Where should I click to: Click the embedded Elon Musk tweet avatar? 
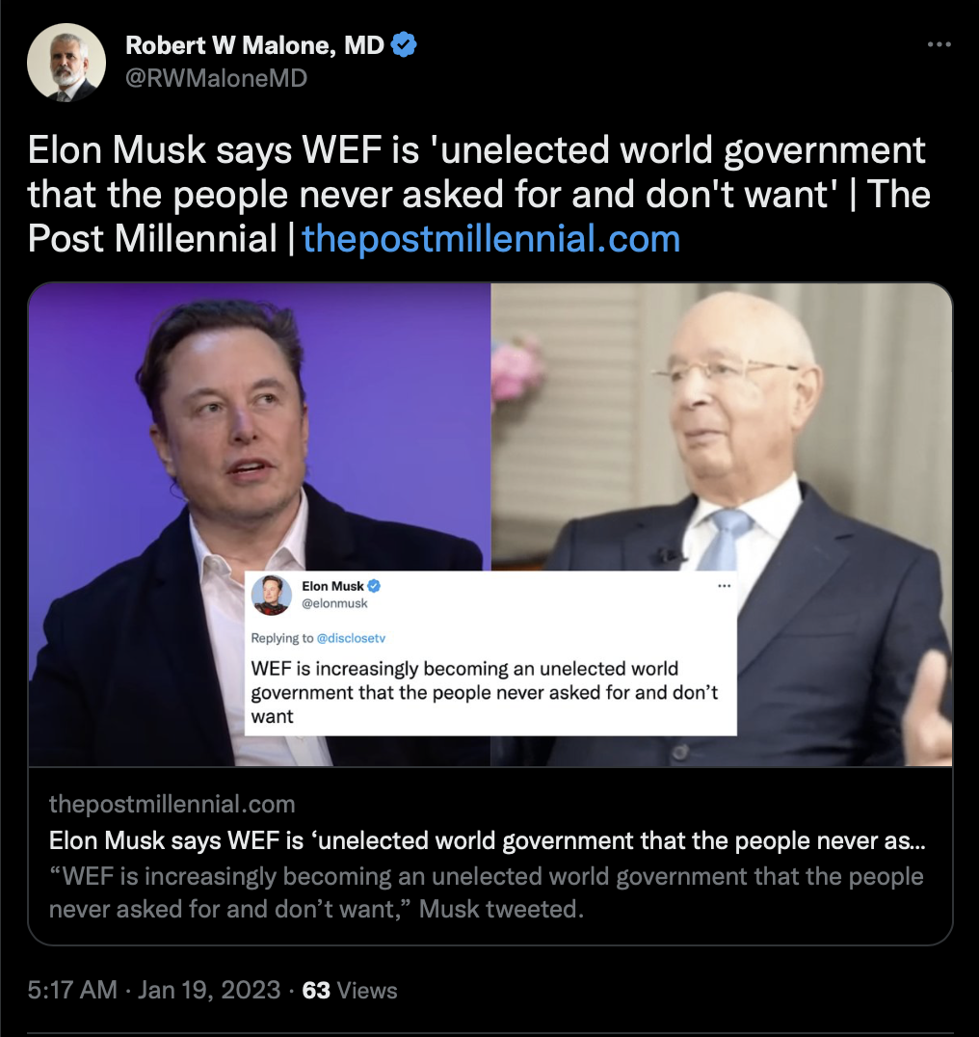point(272,595)
